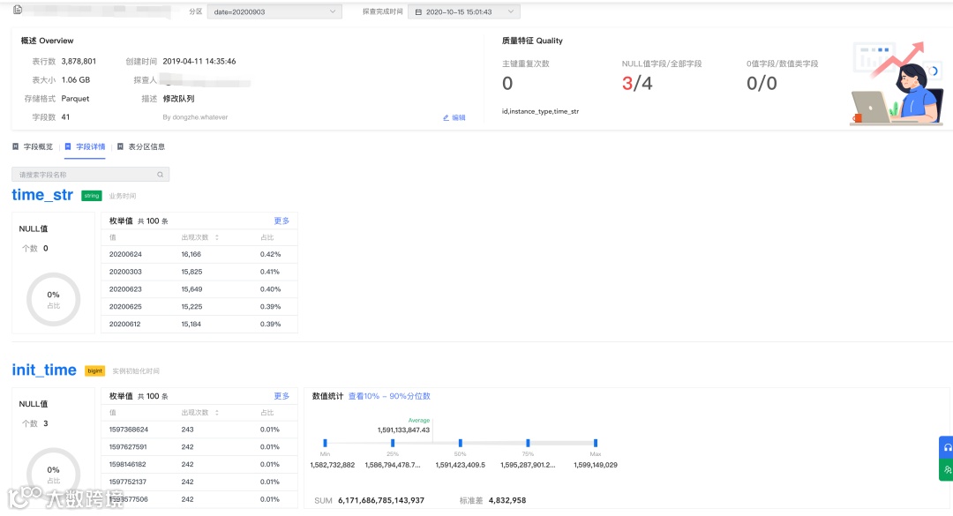The height and width of the screenshot is (516, 953).
Task: Click the Max marker on distribution bar
Action: coord(596,443)
